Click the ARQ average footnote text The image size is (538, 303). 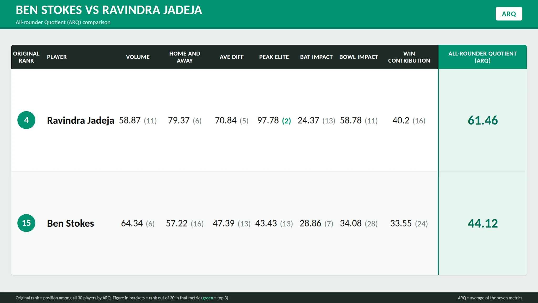click(x=490, y=298)
